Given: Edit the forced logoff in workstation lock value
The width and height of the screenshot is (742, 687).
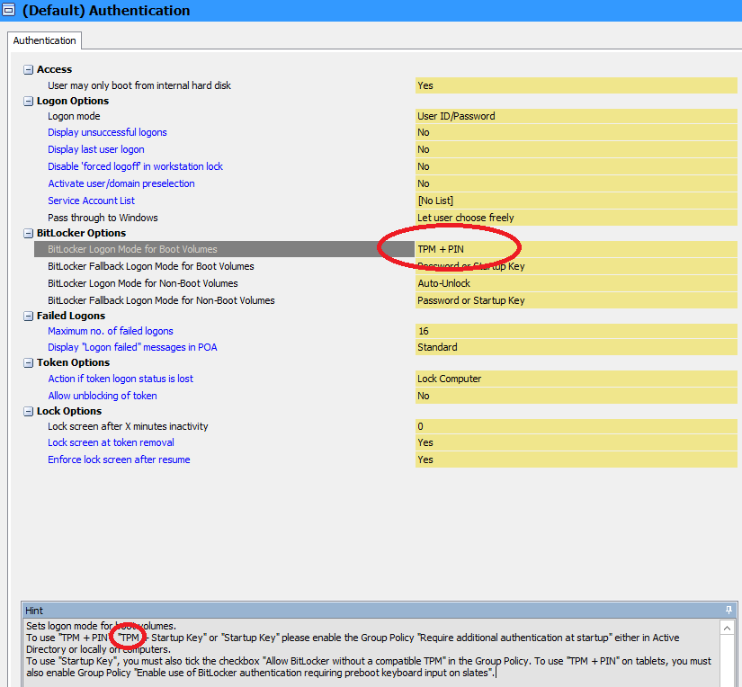Looking at the screenshot, I should coord(576,166).
